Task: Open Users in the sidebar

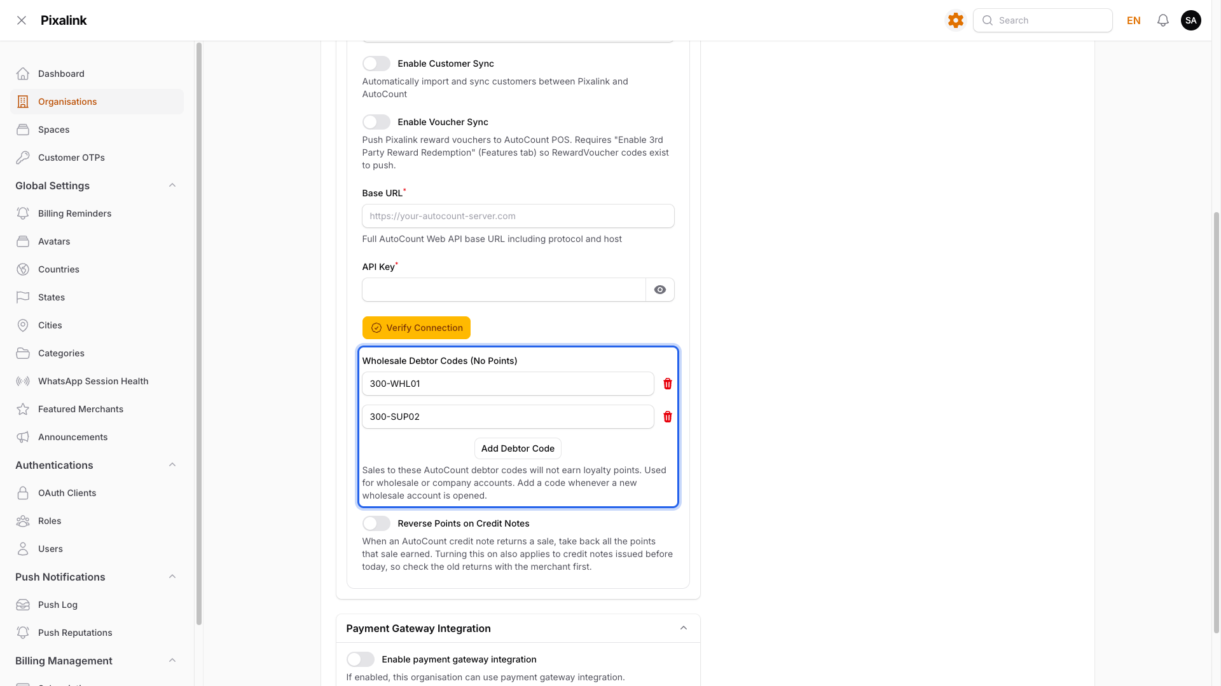Action: [97, 549]
